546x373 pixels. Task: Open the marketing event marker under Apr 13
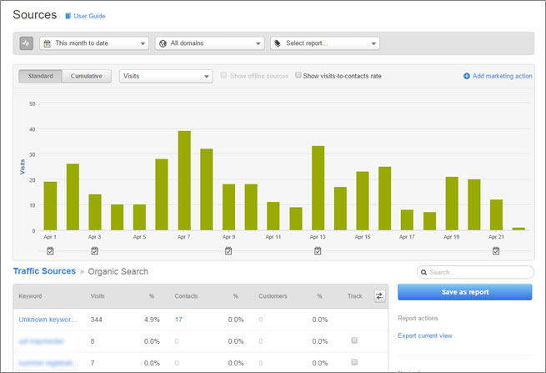tap(318, 250)
